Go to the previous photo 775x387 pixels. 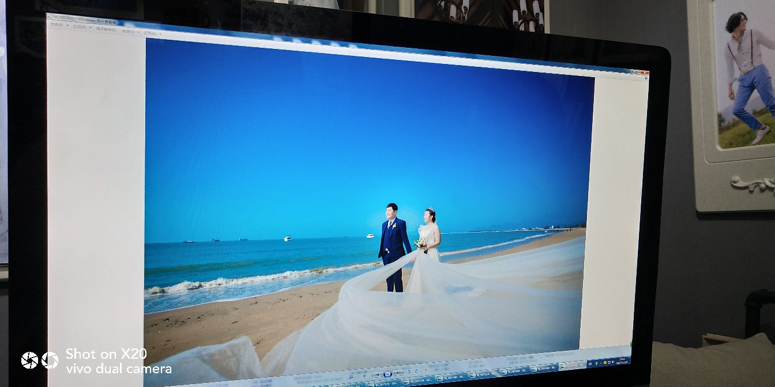377,374
